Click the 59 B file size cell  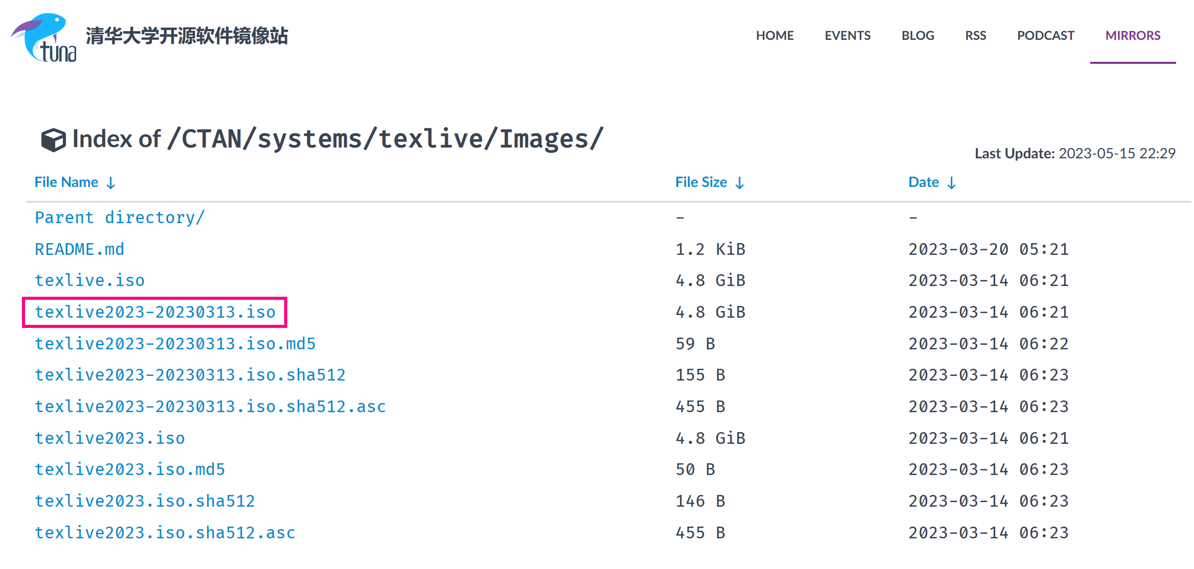pyautogui.click(x=695, y=344)
